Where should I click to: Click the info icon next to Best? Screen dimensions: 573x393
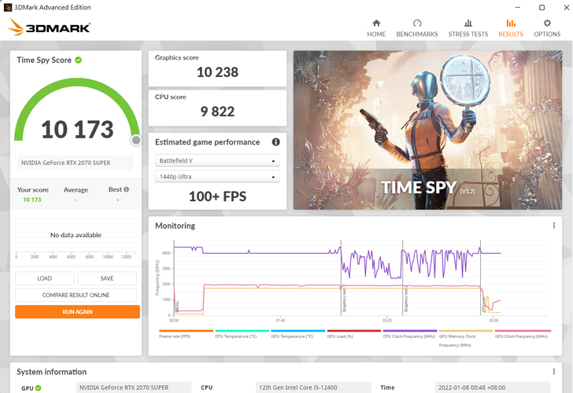127,189
